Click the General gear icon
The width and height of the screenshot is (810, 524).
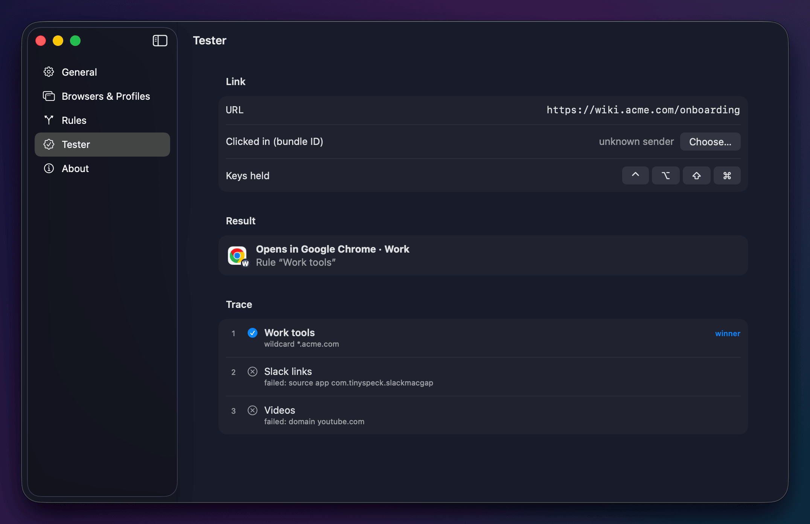point(49,72)
